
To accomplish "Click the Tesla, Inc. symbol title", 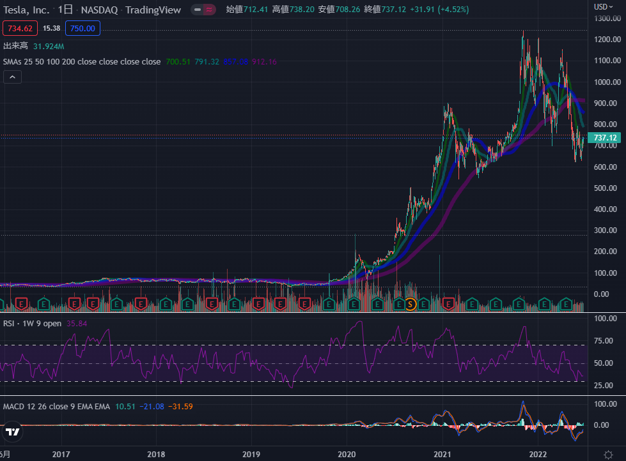I will (x=26, y=10).
